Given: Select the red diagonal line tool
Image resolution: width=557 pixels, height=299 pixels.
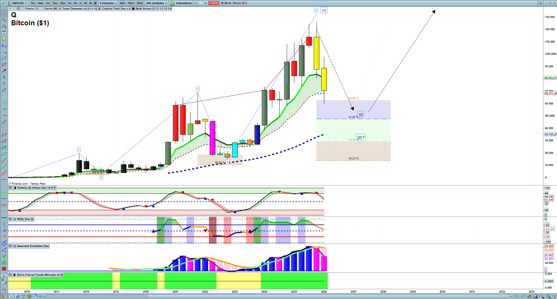Looking at the screenshot, I should [x=4, y=173].
